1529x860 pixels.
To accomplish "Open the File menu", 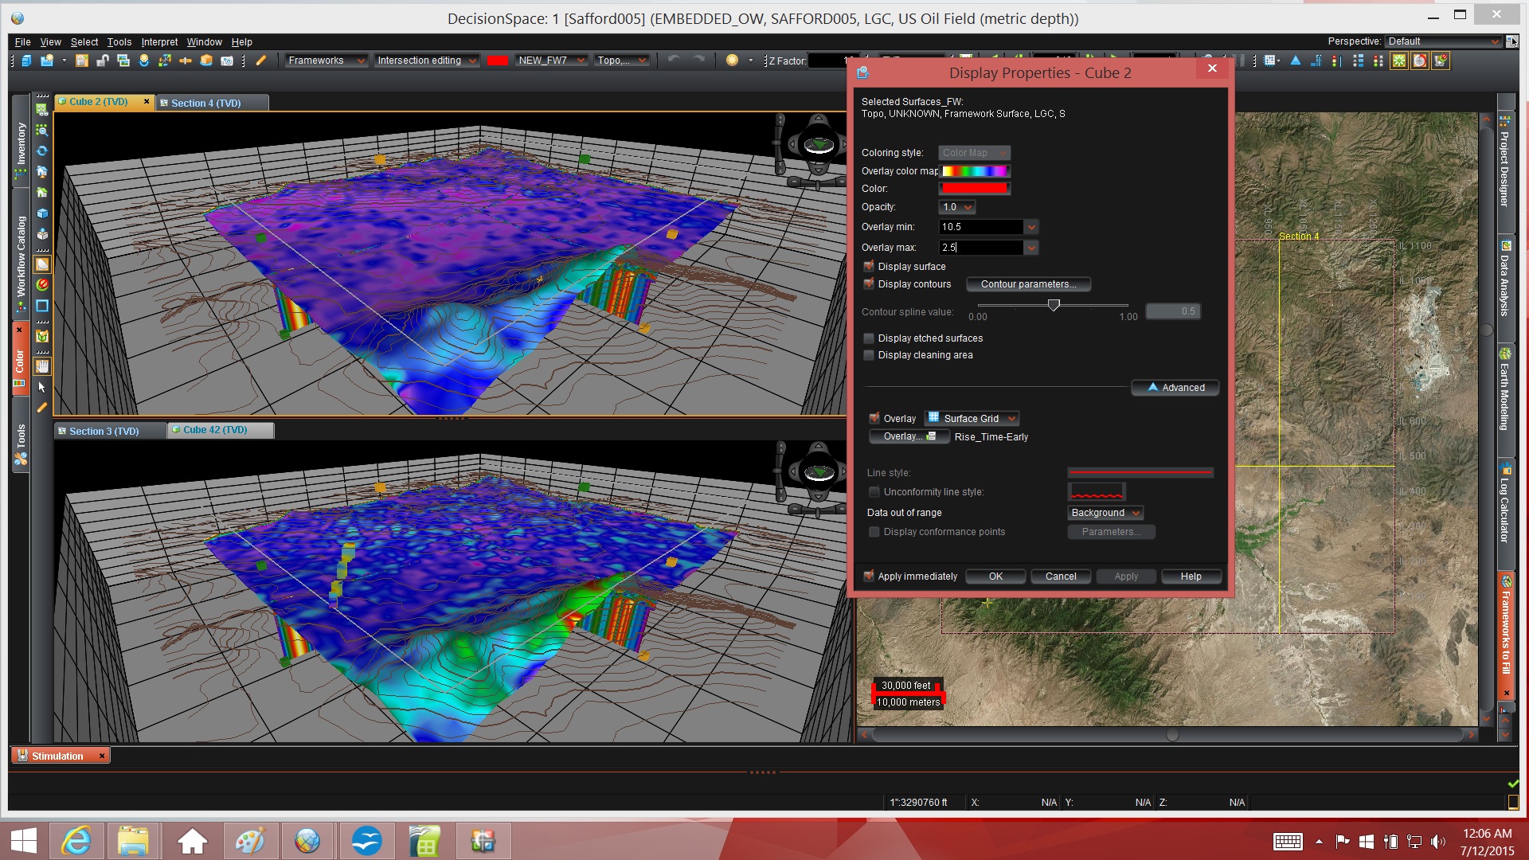I will click(22, 42).
